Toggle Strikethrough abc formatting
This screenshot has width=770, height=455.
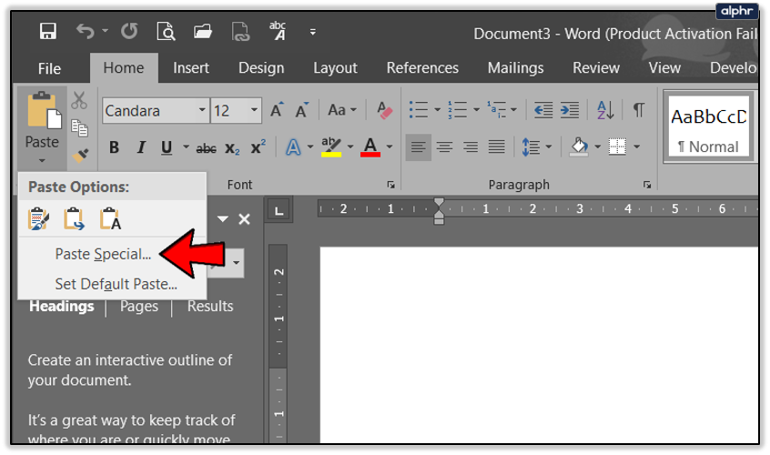[207, 148]
